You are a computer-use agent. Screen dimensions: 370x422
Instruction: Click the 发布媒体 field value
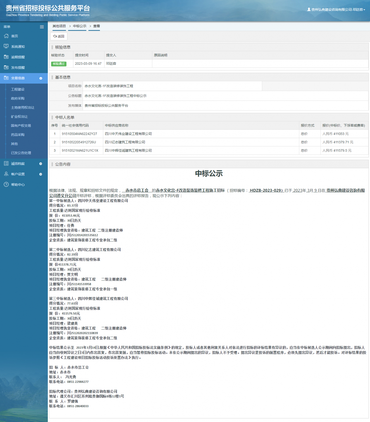click(106, 106)
